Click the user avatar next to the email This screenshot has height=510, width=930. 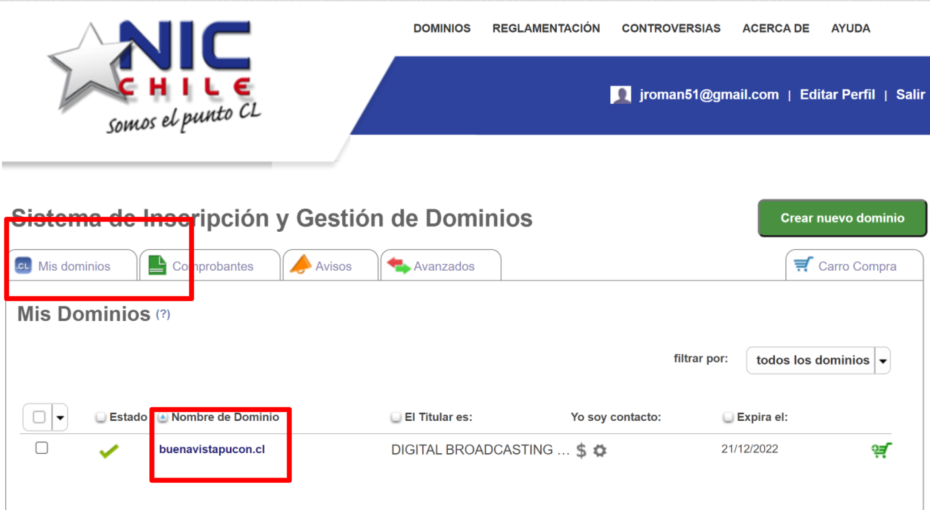click(x=620, y=94)
